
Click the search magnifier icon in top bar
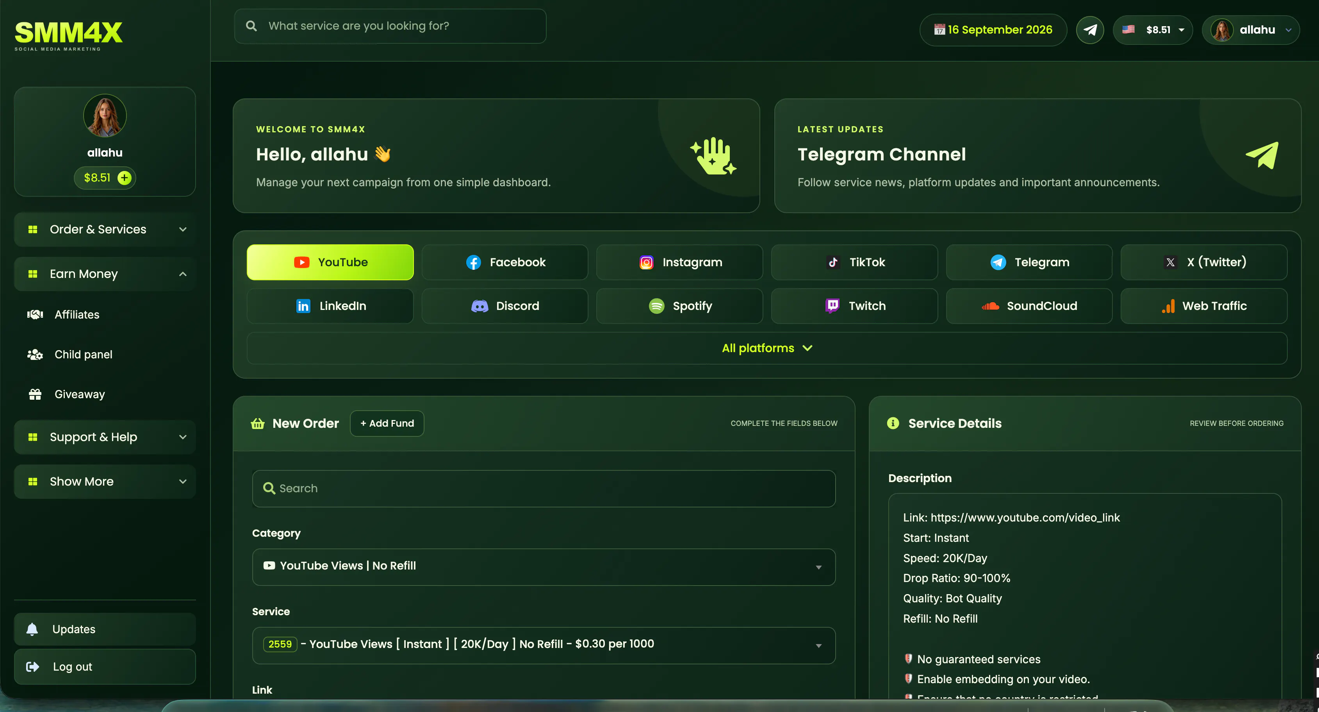(x=251, y=26)
